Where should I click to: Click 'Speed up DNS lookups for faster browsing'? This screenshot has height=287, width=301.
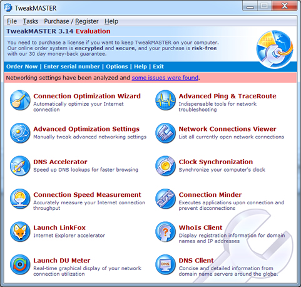point(86,170)
